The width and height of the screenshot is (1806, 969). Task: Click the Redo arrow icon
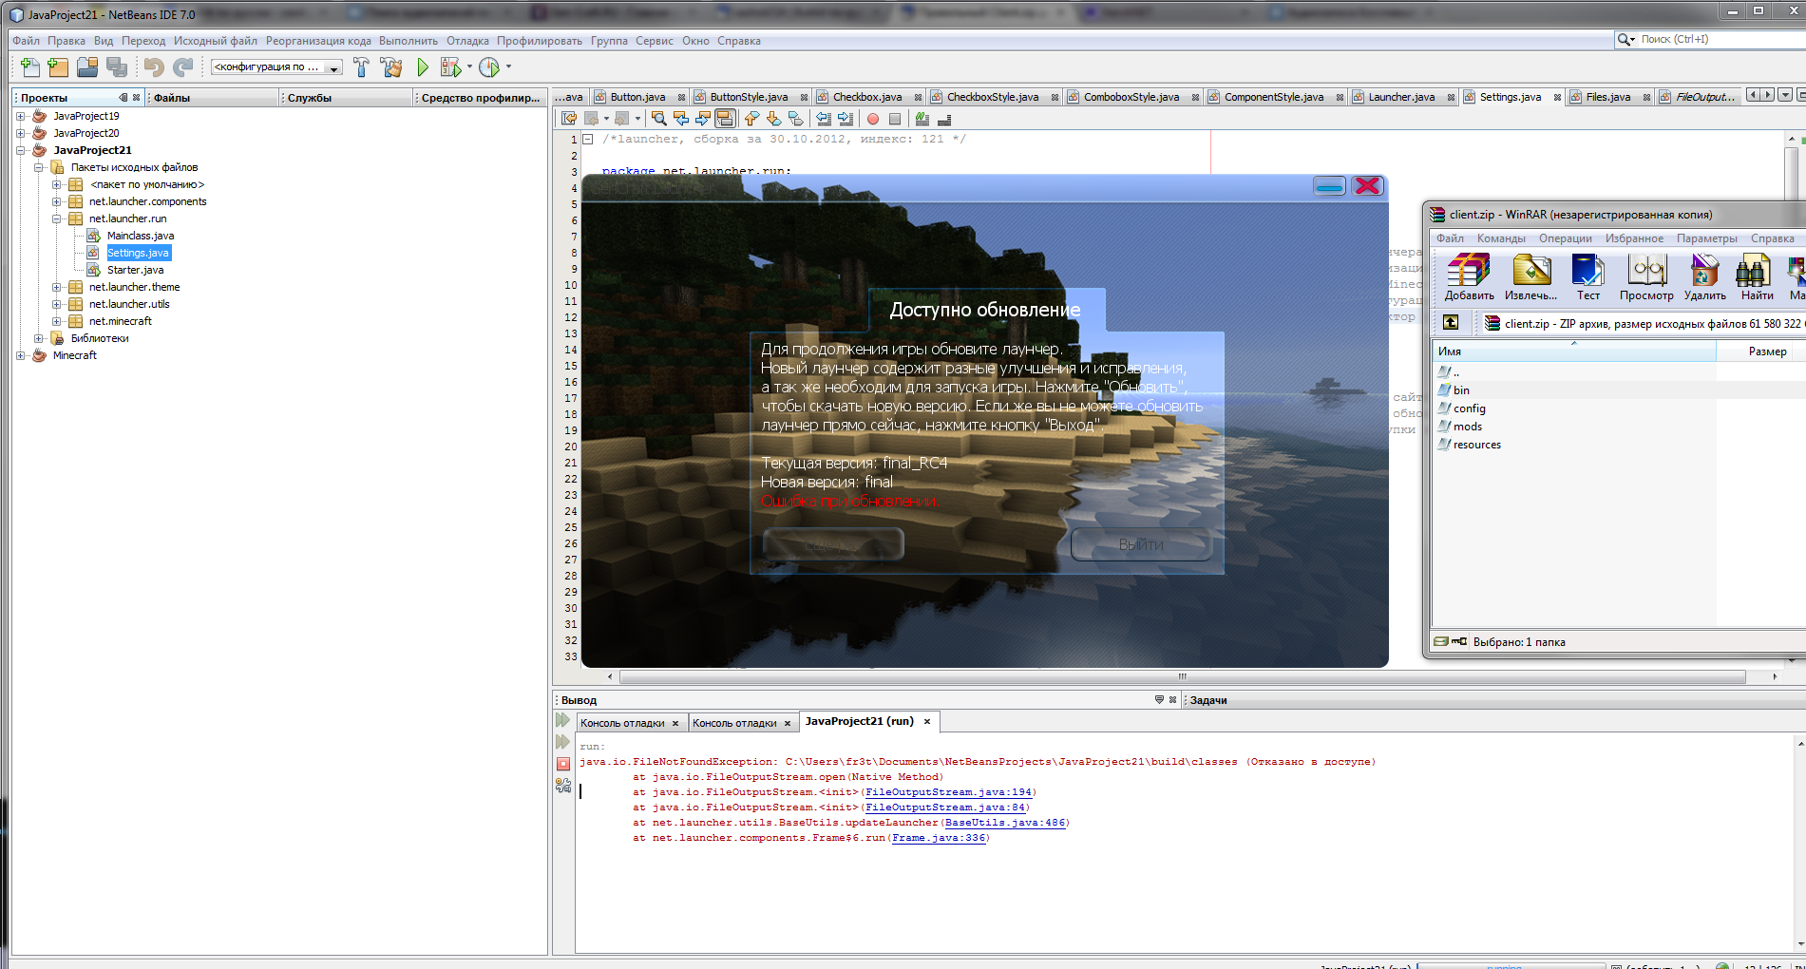[x=183, y=66]
